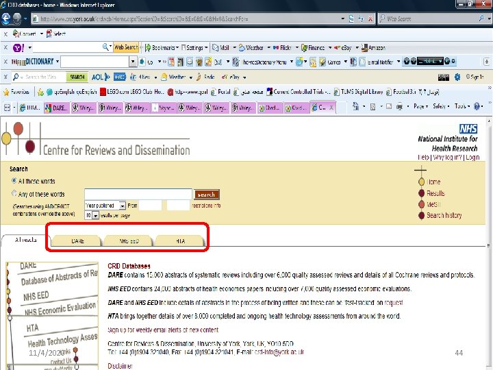Click the Home icon in command bar
The image size is (493, 370).
[x=355, y=106]
